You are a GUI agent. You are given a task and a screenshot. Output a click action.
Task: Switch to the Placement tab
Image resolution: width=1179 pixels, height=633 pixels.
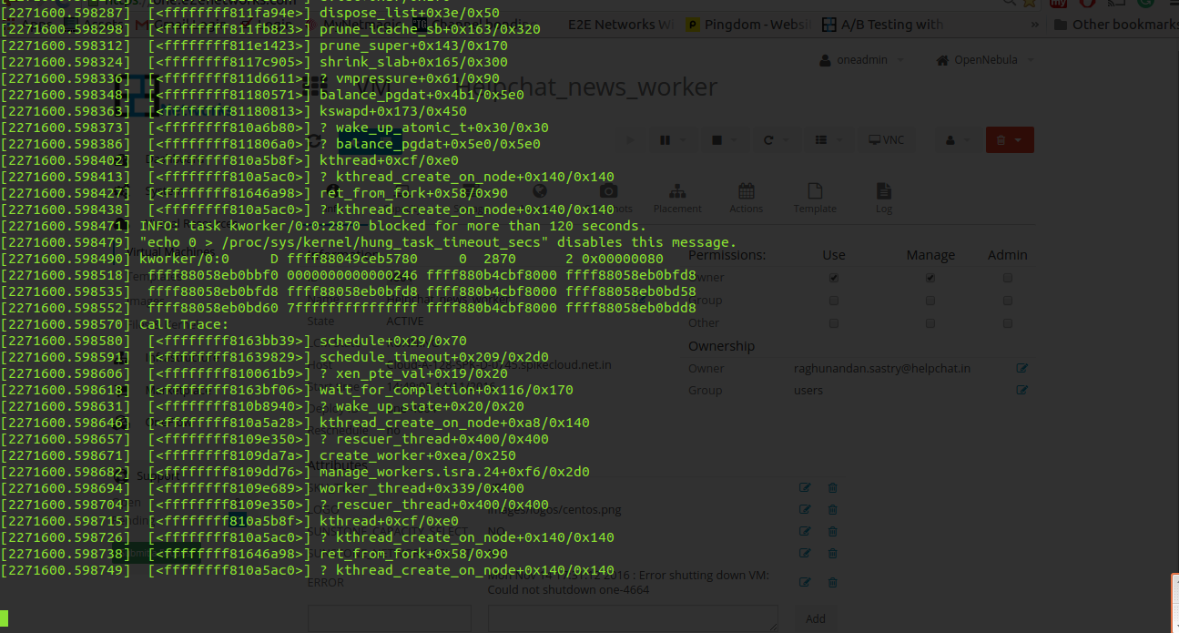coord(677,198)
